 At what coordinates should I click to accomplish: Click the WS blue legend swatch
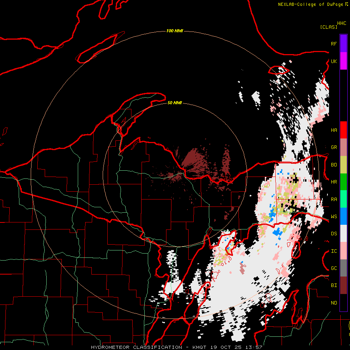343,216
